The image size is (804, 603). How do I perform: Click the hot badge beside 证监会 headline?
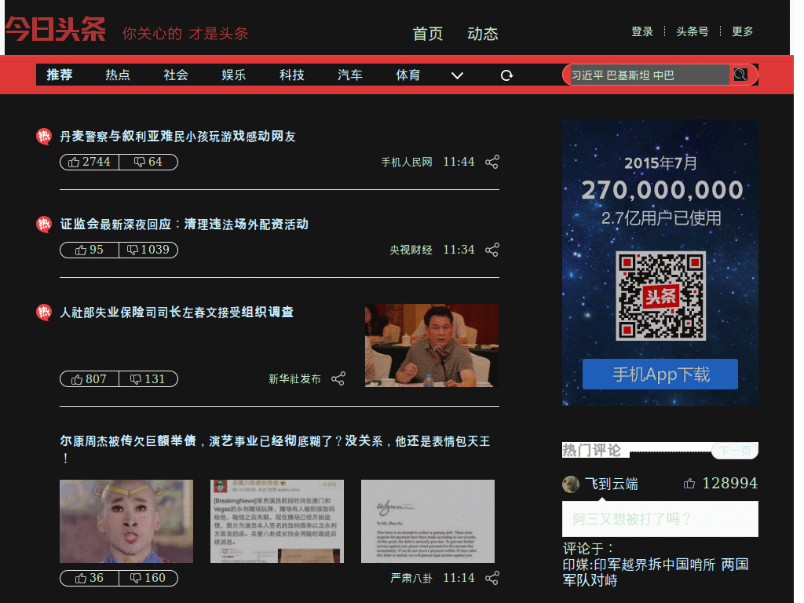[x=44, y=224]
